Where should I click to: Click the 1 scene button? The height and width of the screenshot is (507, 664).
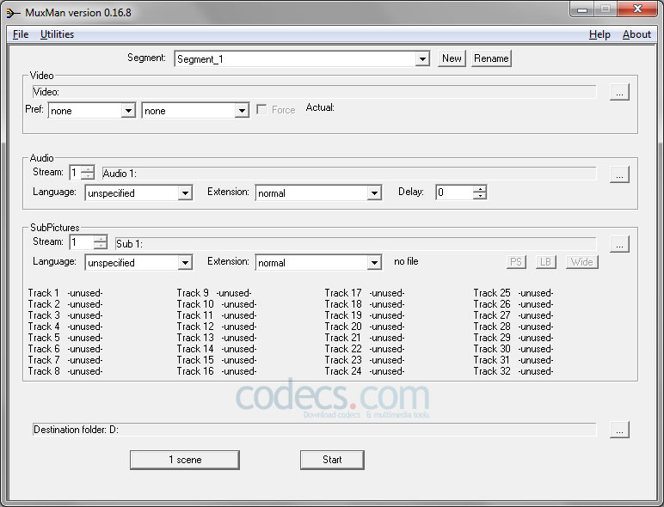pos(185,460)
